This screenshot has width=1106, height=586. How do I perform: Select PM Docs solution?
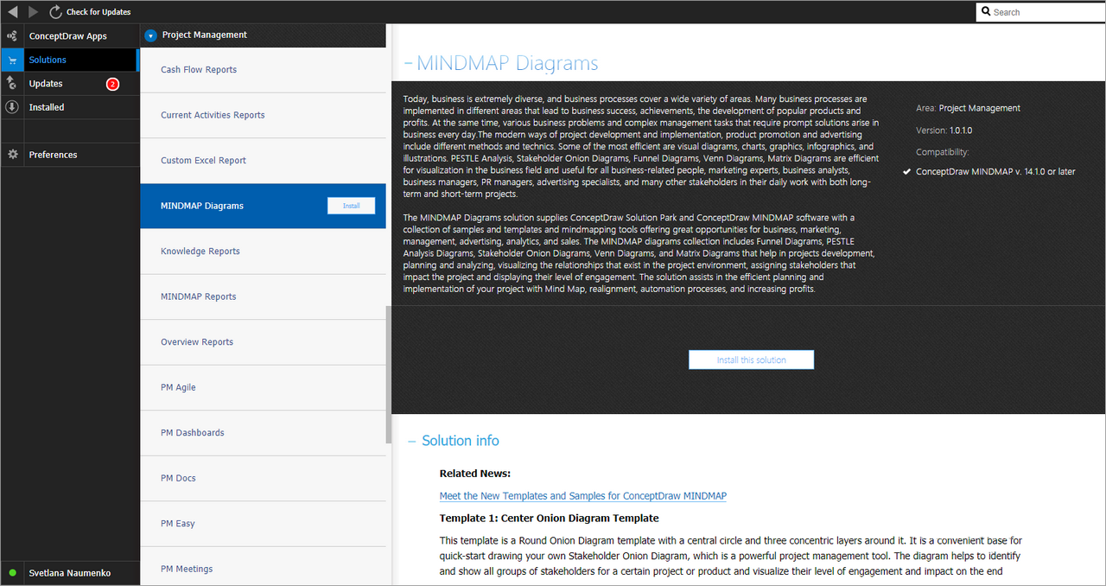(264, 478)
